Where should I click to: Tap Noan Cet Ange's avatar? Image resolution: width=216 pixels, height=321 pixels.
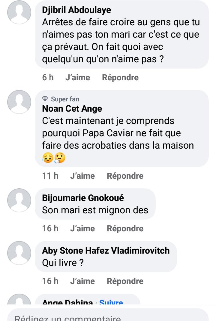(x=19, y=102)
